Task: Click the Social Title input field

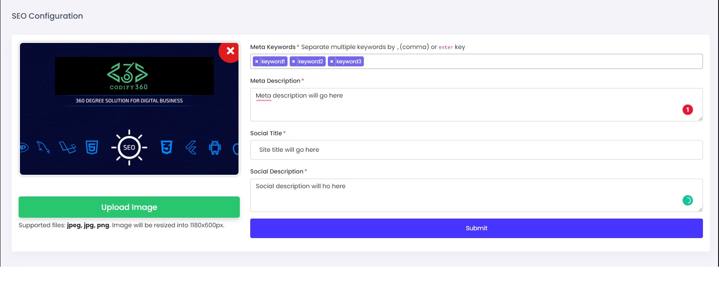Action: pos(477,150)
